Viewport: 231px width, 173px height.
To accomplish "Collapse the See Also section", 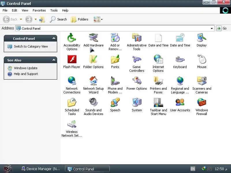I will [54, 60].
